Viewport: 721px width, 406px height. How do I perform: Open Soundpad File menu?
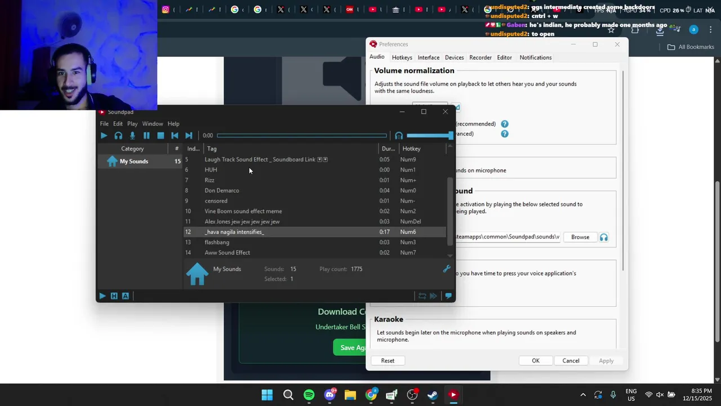(104, 123)
